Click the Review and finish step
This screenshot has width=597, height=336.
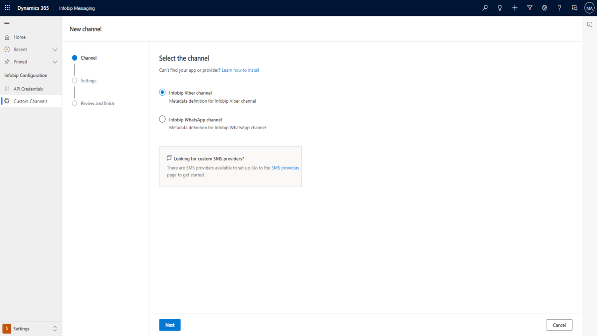pos(93,103)
